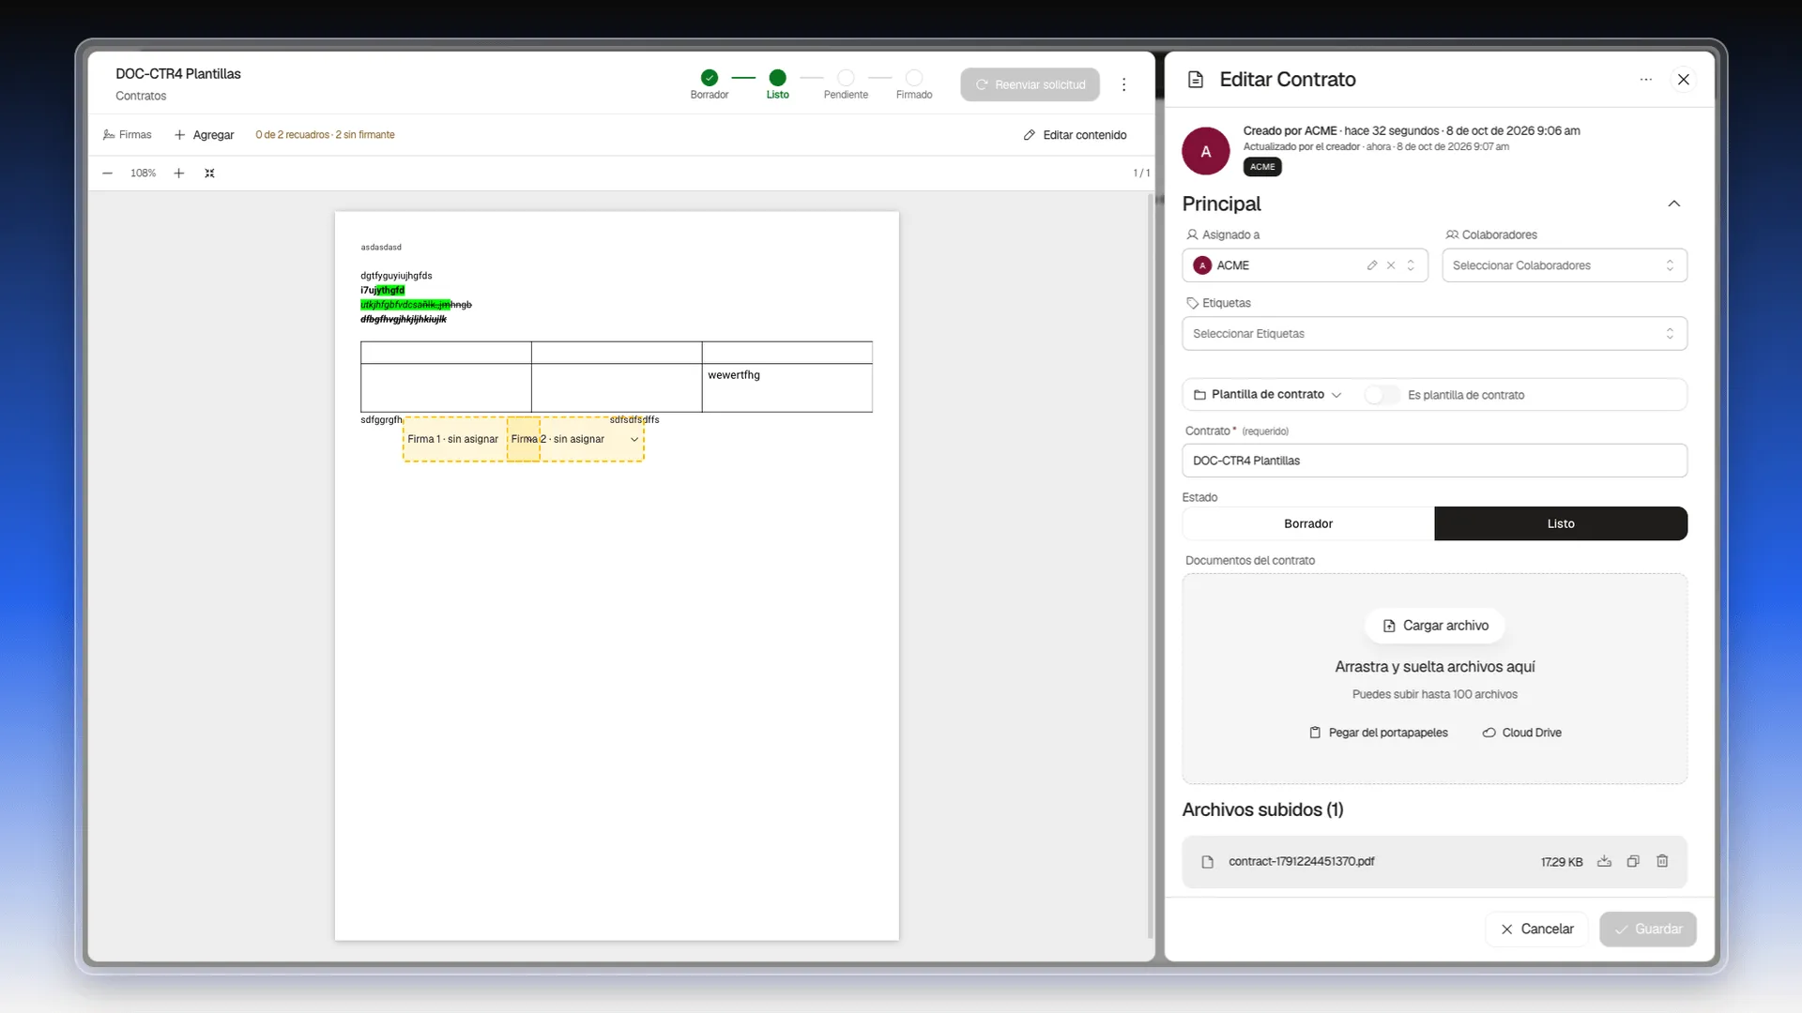The width and height of the screenshot is (1802, 1013).
Task: Set Estado to Borrador
Action: (1308, 523)
